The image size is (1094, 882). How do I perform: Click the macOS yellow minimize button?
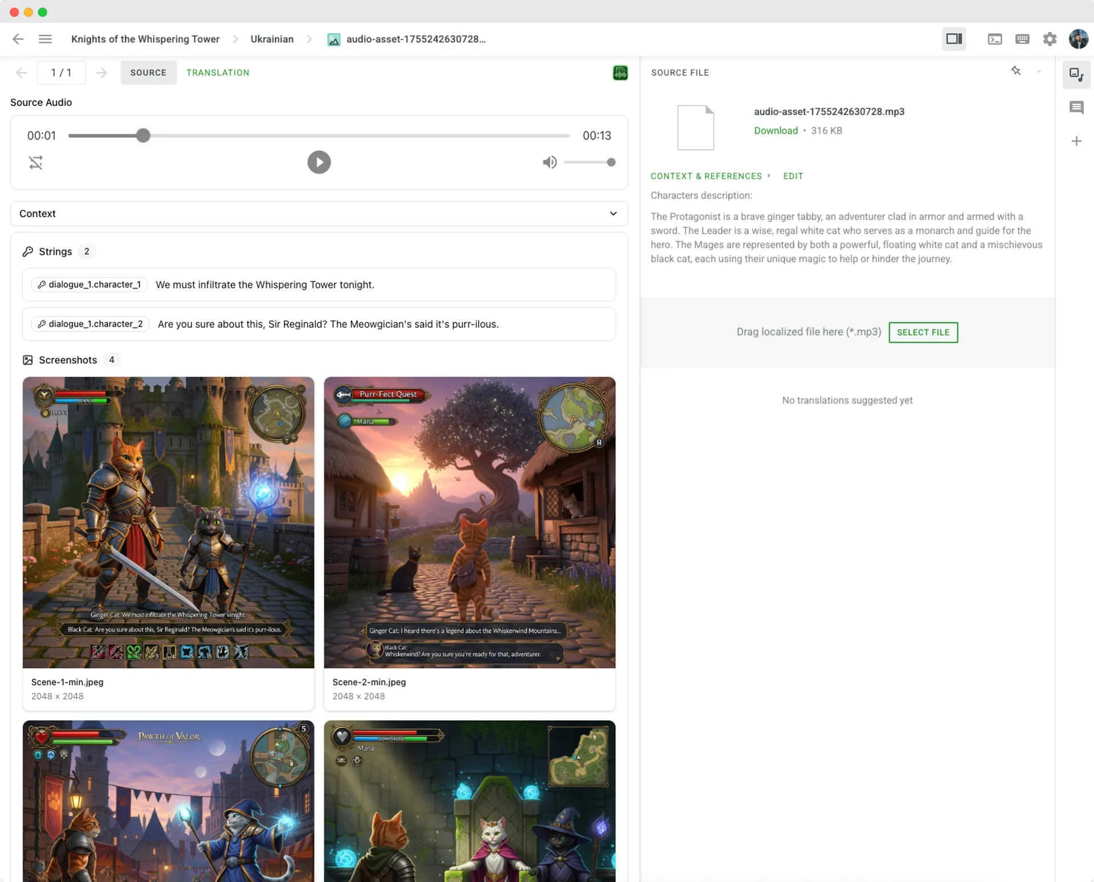28,12
